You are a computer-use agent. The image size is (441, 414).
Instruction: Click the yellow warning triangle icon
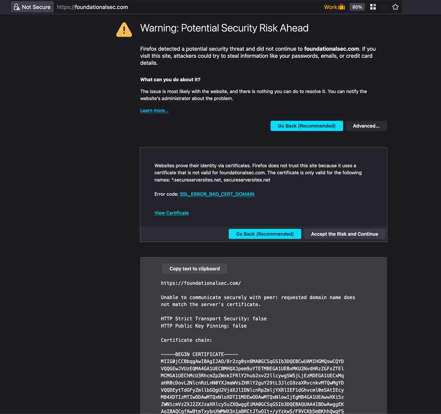point(124,29)
